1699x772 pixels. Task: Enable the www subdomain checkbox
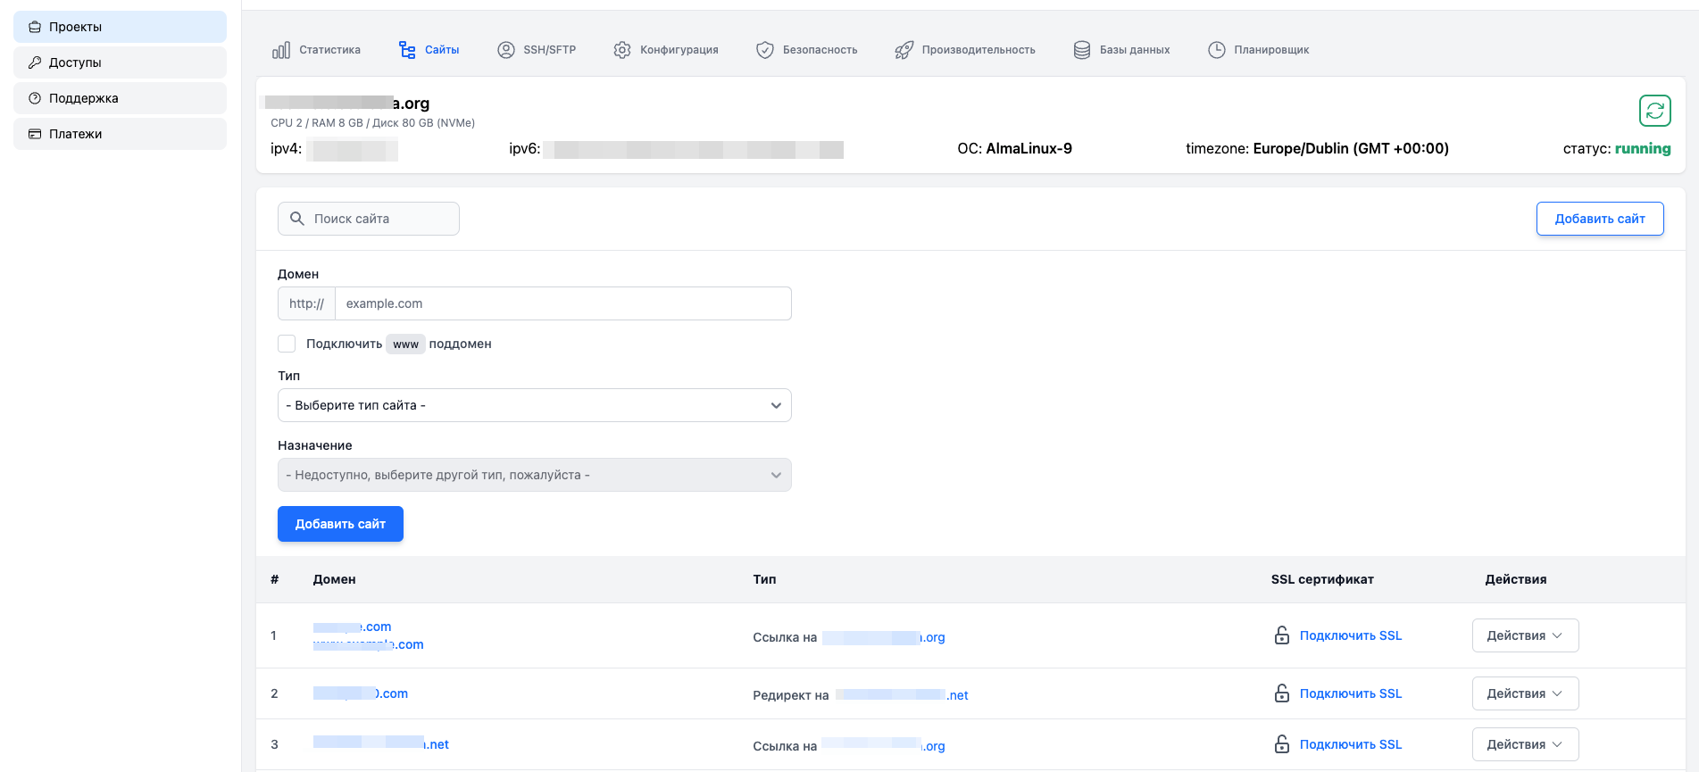pyautogui.click(x=287, y=344)
